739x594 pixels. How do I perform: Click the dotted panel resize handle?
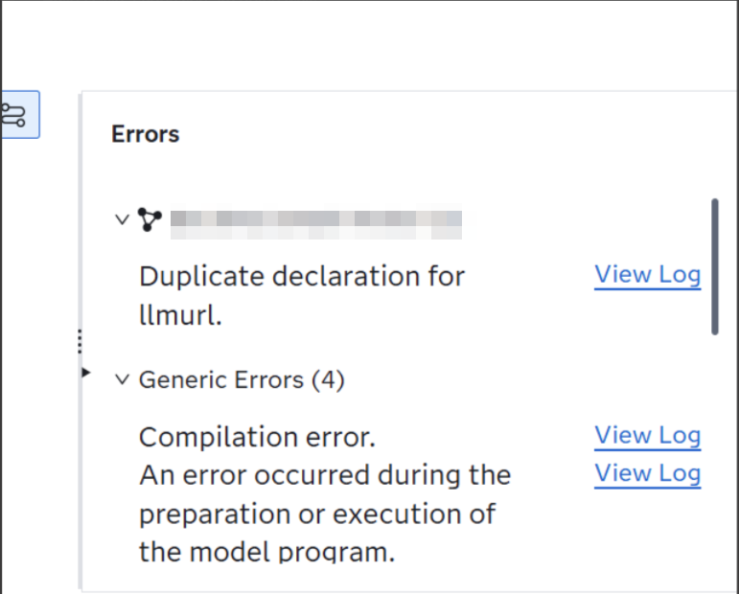pos(80,341)
